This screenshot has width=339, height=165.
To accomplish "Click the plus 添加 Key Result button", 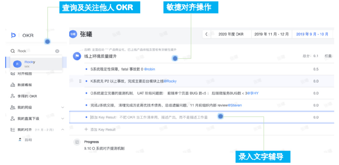I will point(100,130).
